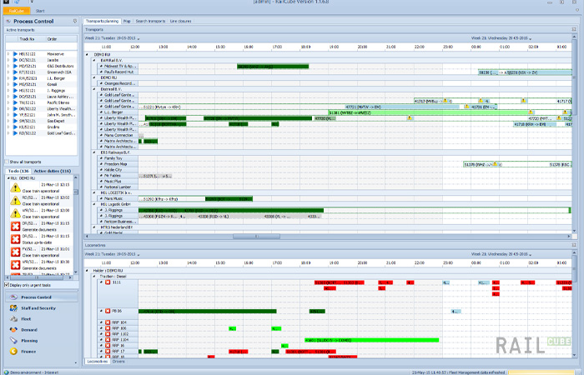Image resolution: width=584 pixels, height=375 pixels.
Task: Select the bright green RRF 1104 assignment bar
Action: tap(372, 340)
